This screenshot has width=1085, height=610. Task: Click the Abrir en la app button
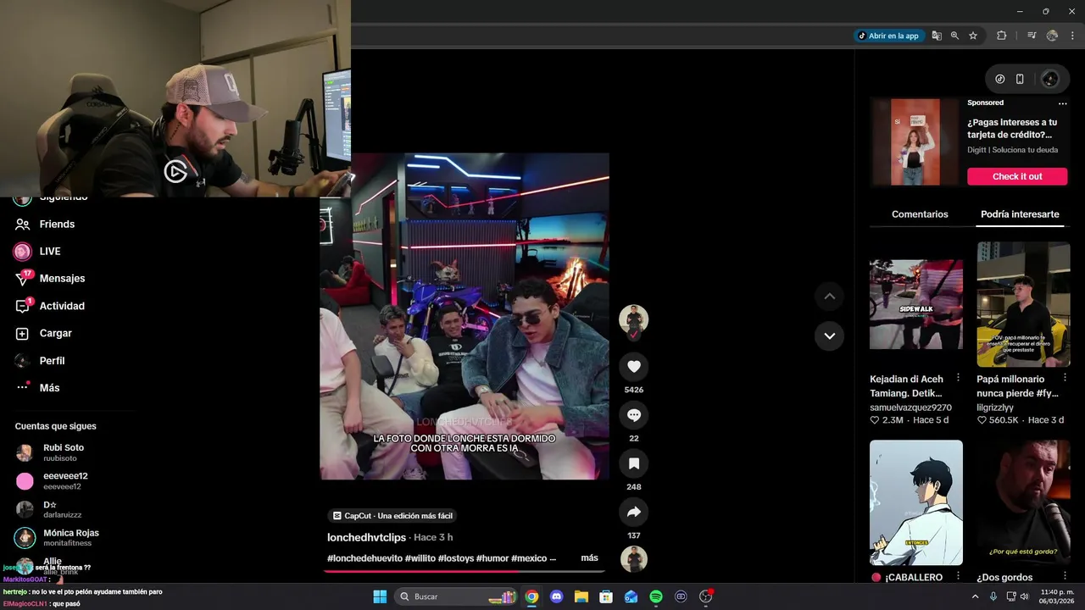pyautogui.click(x=888, y=36)
